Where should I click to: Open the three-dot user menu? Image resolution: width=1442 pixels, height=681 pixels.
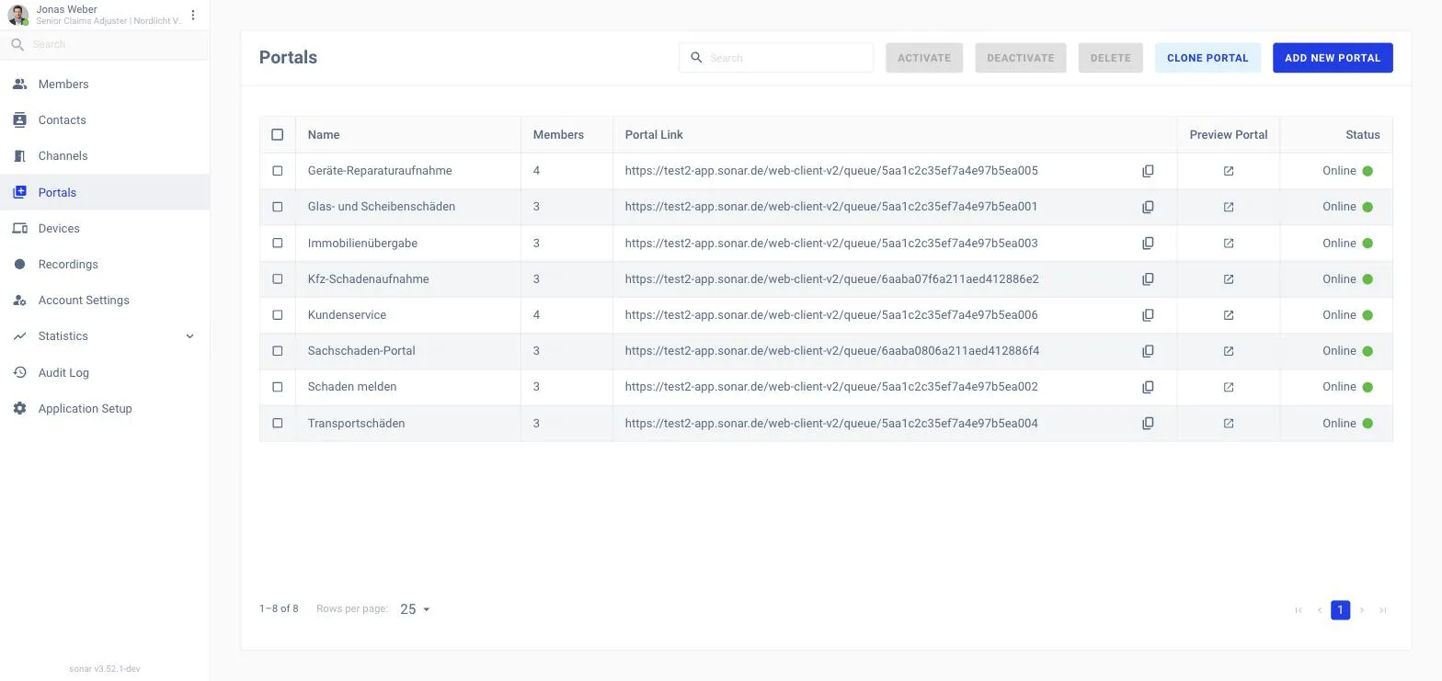point(193,15)
